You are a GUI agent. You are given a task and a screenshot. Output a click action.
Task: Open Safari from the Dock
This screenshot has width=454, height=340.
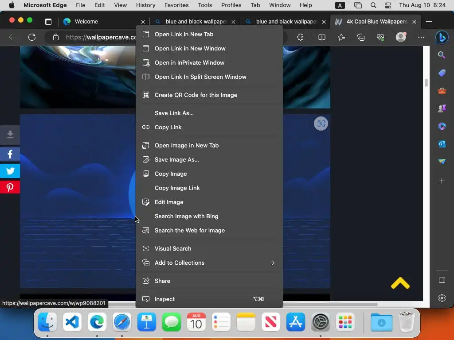pos(122,321)
